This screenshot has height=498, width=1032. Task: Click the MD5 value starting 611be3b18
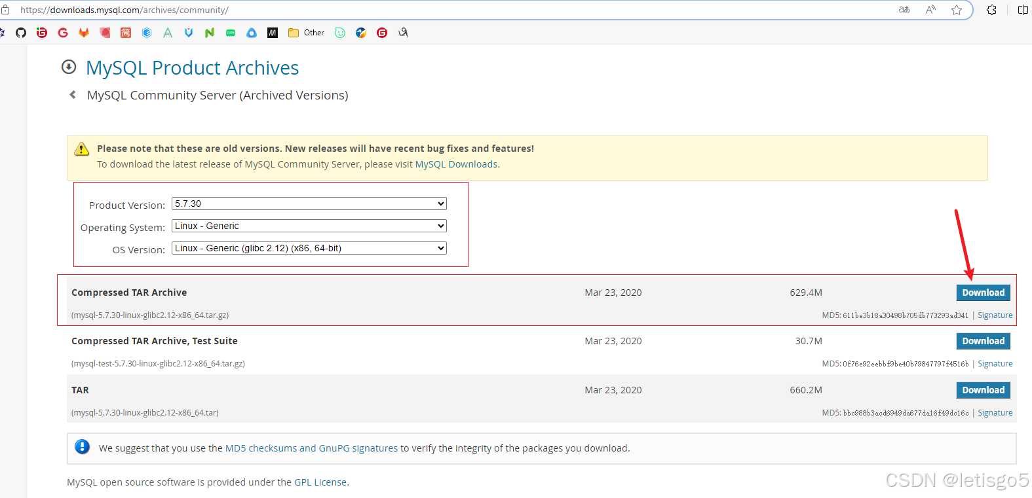click(905, 315)
